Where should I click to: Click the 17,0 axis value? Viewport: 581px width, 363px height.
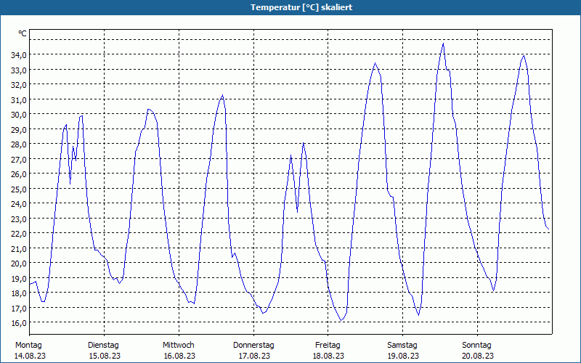coord(19,308)
